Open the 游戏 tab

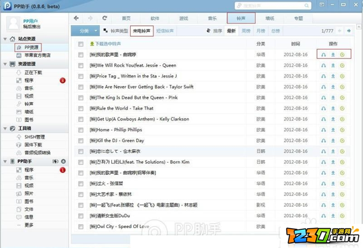tap(183, 18)
